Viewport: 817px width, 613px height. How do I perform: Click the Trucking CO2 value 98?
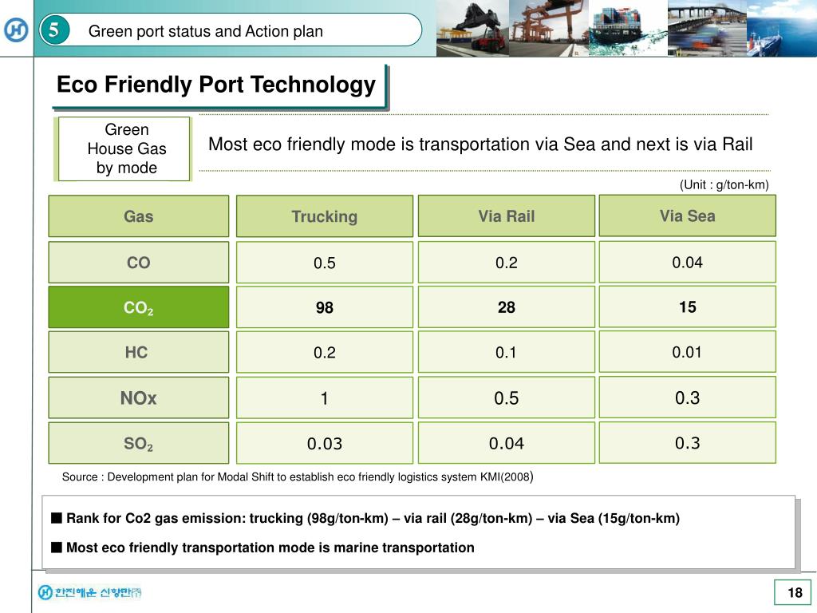pyautogui.click(x=325, y=307)
